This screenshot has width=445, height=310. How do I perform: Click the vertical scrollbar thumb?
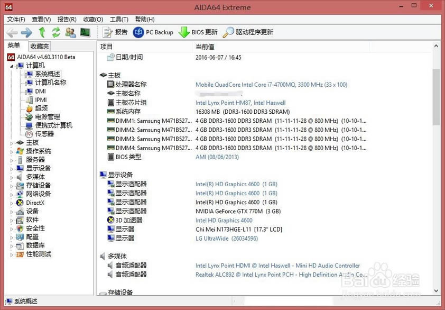pos(436,97)
